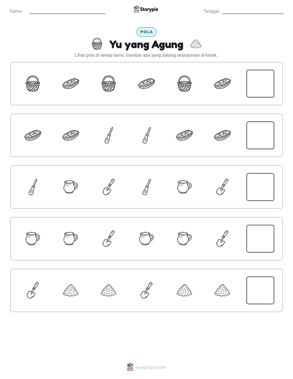Image resolution: width=293 pixels, height=379 pixels.
Task: Click the POLA label badge
Action: 146,32
